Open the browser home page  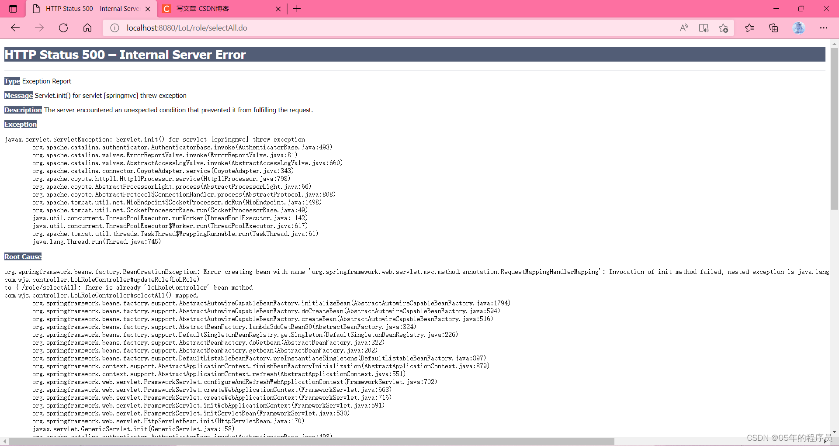click(x=87, y=28)
